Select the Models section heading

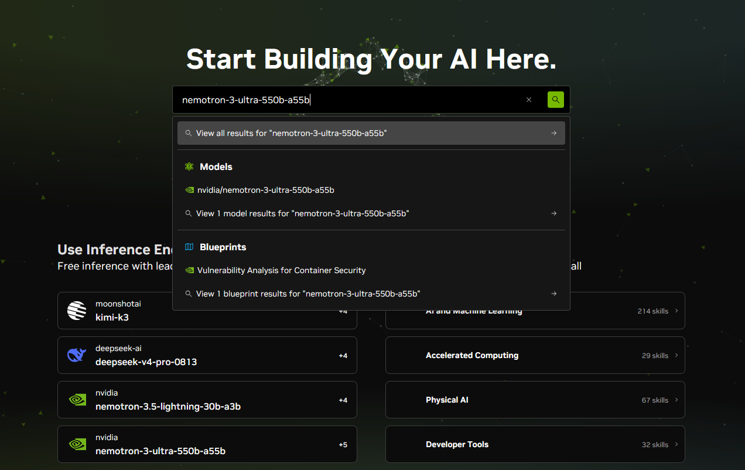(x=216, y=167)
